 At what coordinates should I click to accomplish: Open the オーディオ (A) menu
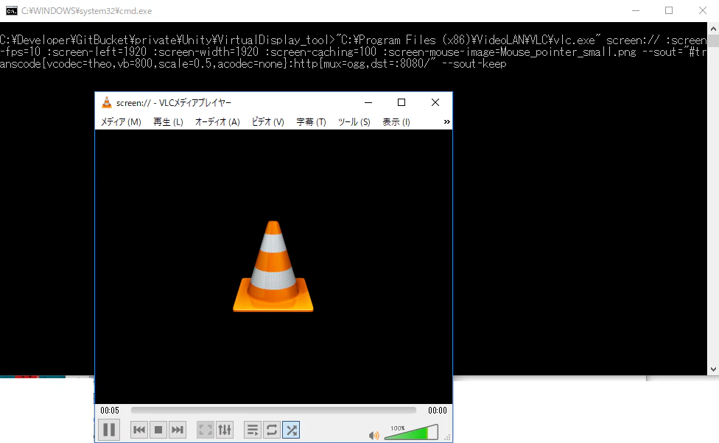coord(217,122)
